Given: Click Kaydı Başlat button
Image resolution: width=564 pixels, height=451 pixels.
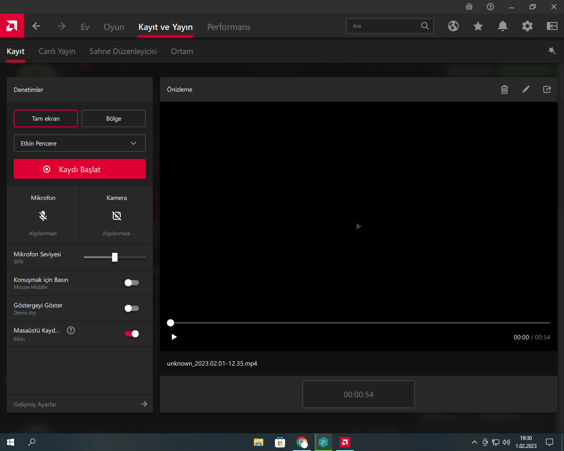Looking at the screenshot, I should [x=80, y=169].
